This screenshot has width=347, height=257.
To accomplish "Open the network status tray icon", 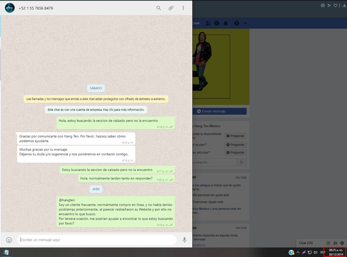I will point(309,252).
